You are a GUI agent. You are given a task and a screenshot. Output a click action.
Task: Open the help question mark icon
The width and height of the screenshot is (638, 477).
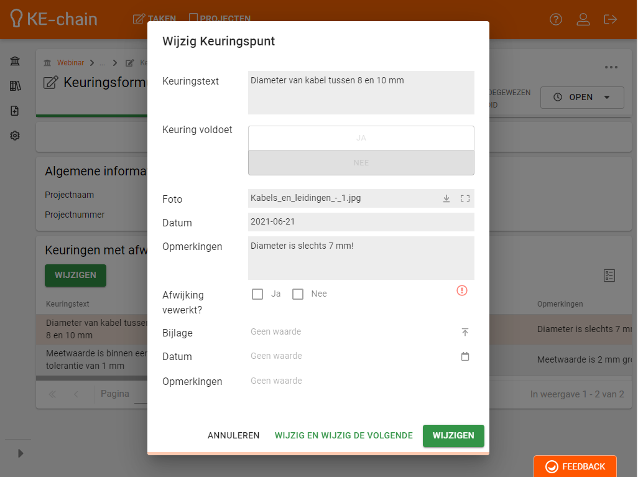coord(555,19)
